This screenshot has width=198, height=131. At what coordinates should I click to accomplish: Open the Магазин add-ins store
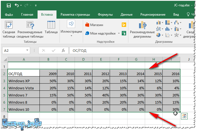pos(94,25)
